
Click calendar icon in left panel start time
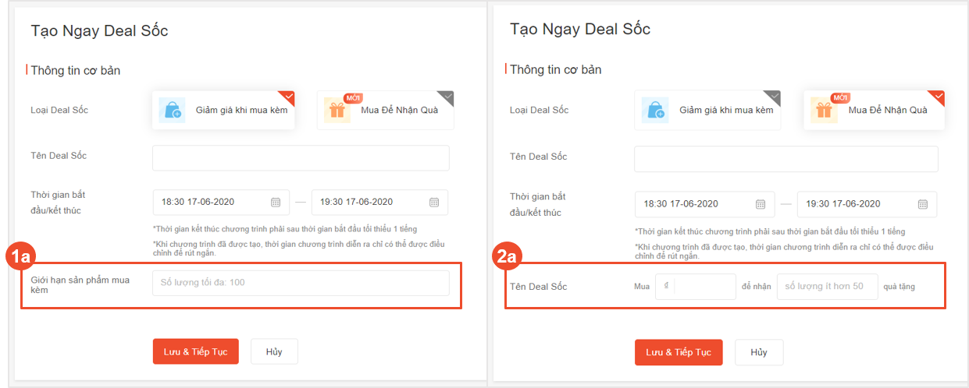coord(276,203)
